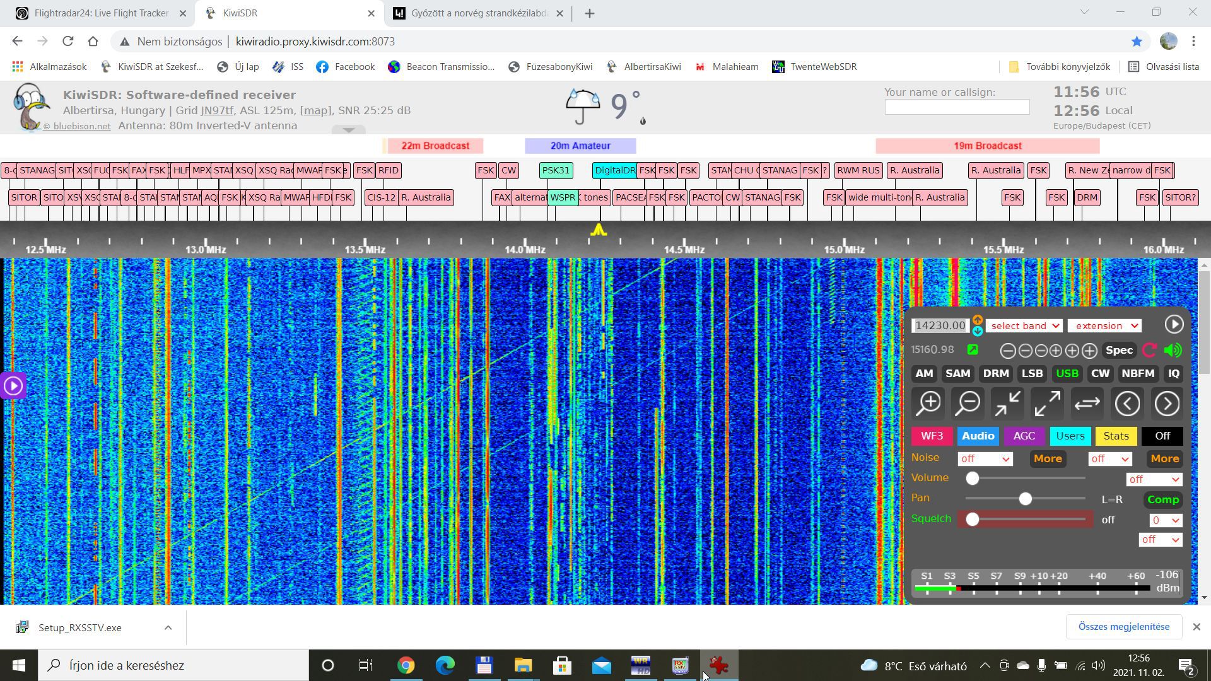Mute audio with the green speaker icon

[x=1173, y=351]
